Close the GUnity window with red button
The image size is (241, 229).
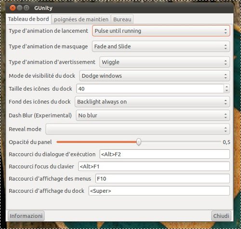click(13, 8)
